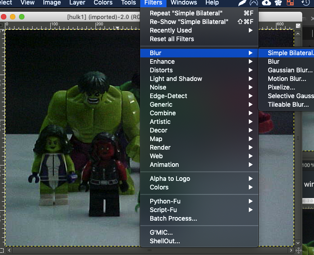Click horizontal scrollbar left arrow
The width and height of the screenshot is (314, 255).
tap(9, 250)
